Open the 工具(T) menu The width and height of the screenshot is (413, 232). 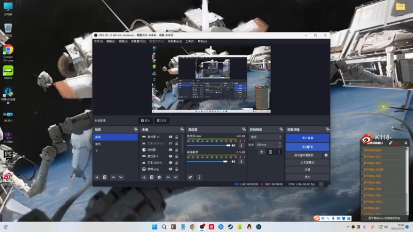coord(190,41)
